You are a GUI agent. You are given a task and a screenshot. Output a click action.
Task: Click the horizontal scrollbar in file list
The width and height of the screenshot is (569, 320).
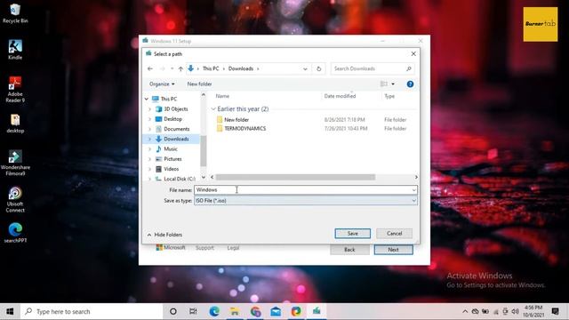pos(295,177)
